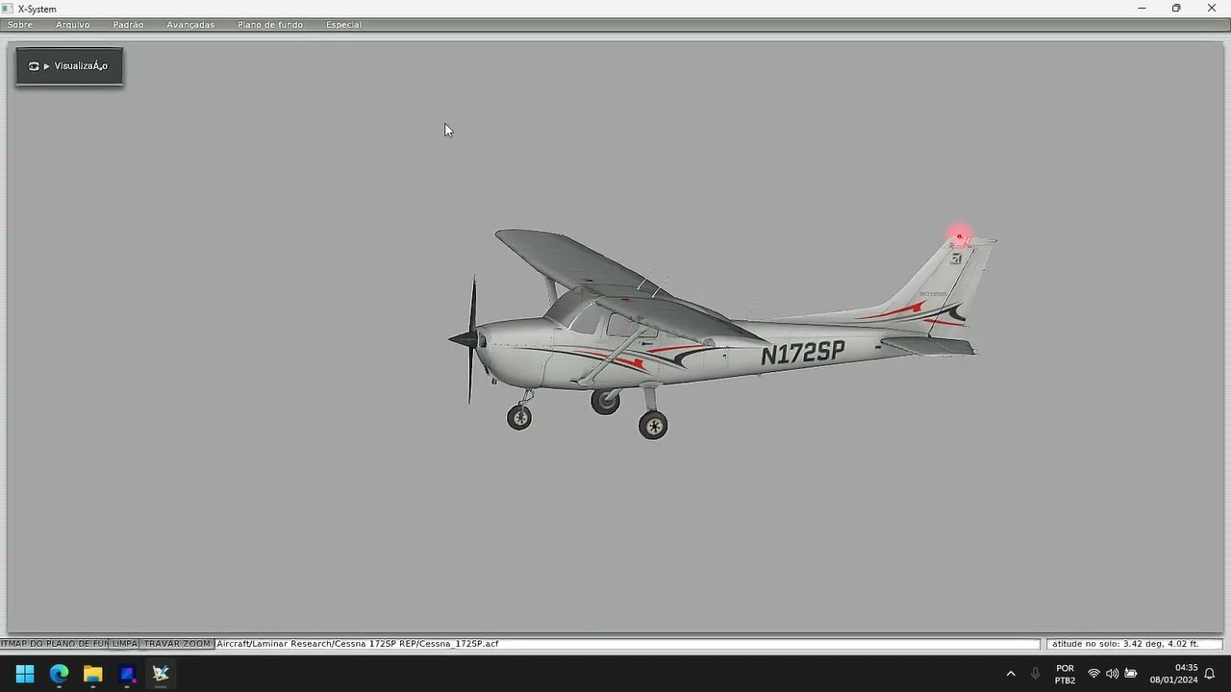
Task: Open the Arquivo menu
Action: pyautogui.click(x=73, y=25)
